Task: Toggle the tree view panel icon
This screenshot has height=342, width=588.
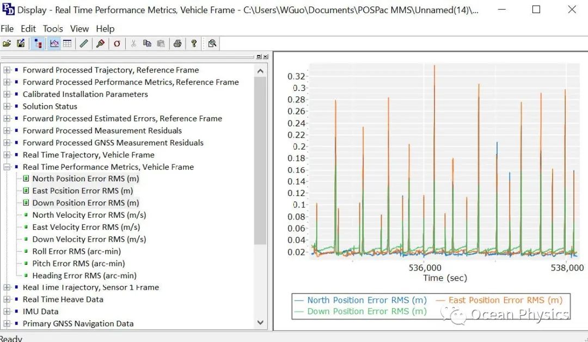Action: point(38,44)
